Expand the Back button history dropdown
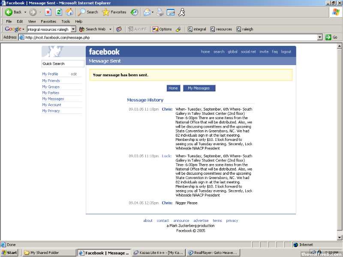343x257 pixels. pyautogui.click(x=25, y=12)
